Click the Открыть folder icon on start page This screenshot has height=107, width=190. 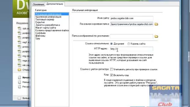coord(19,70)
